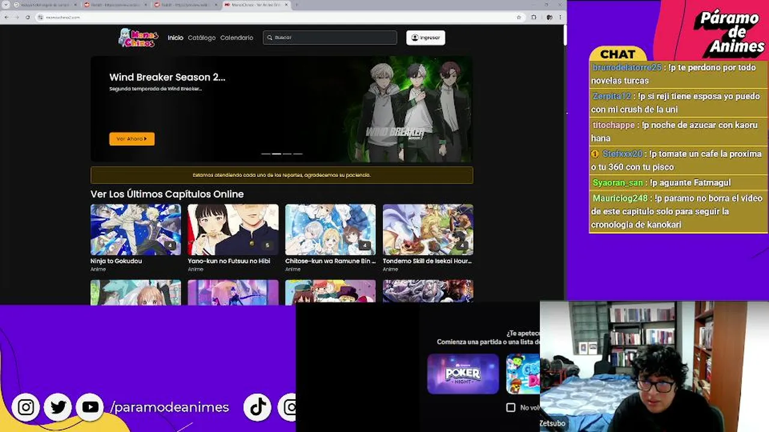Click the Chitose-kun wa Ramune Bin title
The image size is (769, 432).
pyautogui.click(x=330, y=261)
